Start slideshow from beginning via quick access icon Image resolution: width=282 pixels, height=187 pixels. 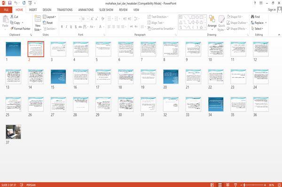click(x=30, y=3)
